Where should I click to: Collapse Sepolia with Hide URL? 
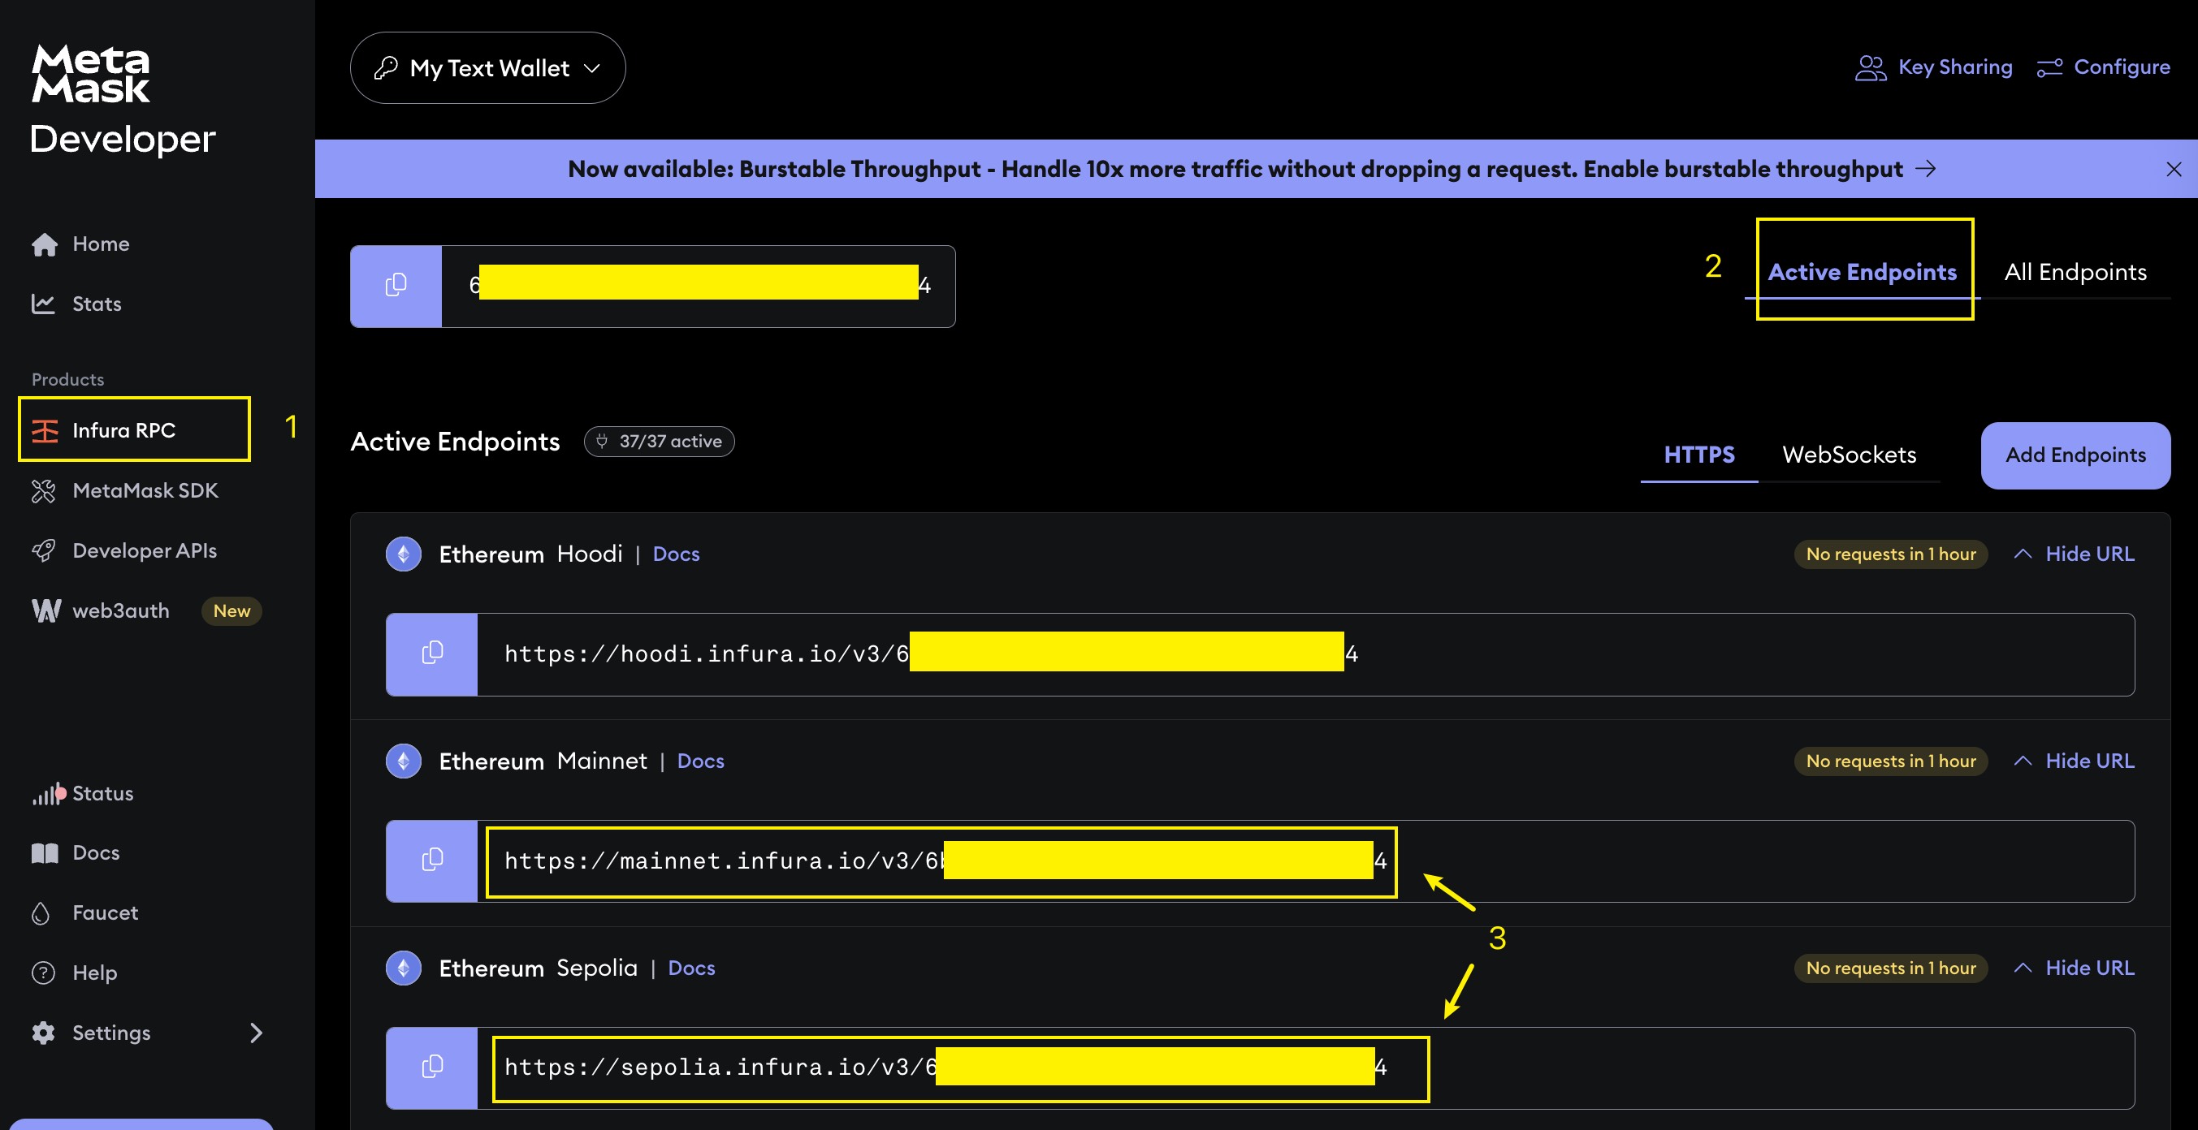click(2075, 968)
